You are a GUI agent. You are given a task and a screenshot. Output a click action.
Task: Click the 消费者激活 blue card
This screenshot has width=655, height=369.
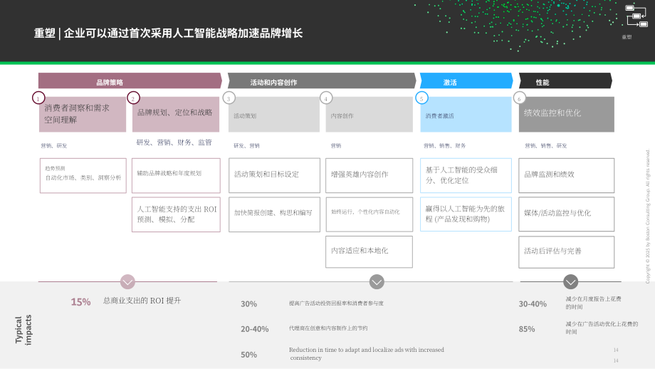[x=466, y=115]
